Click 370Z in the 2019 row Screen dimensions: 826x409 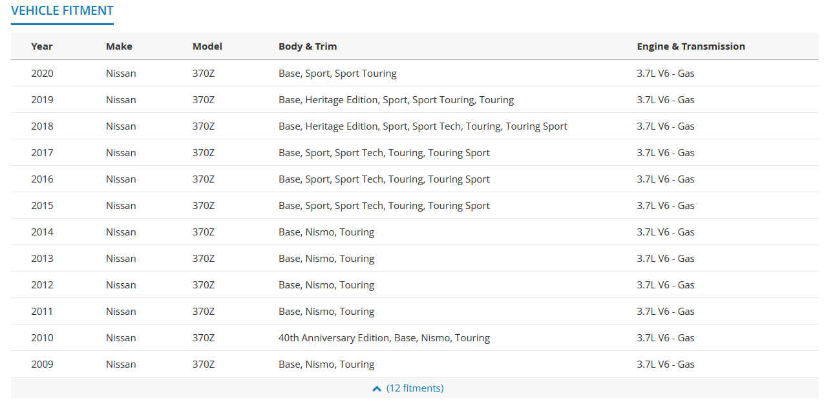[x=204, y=100]
